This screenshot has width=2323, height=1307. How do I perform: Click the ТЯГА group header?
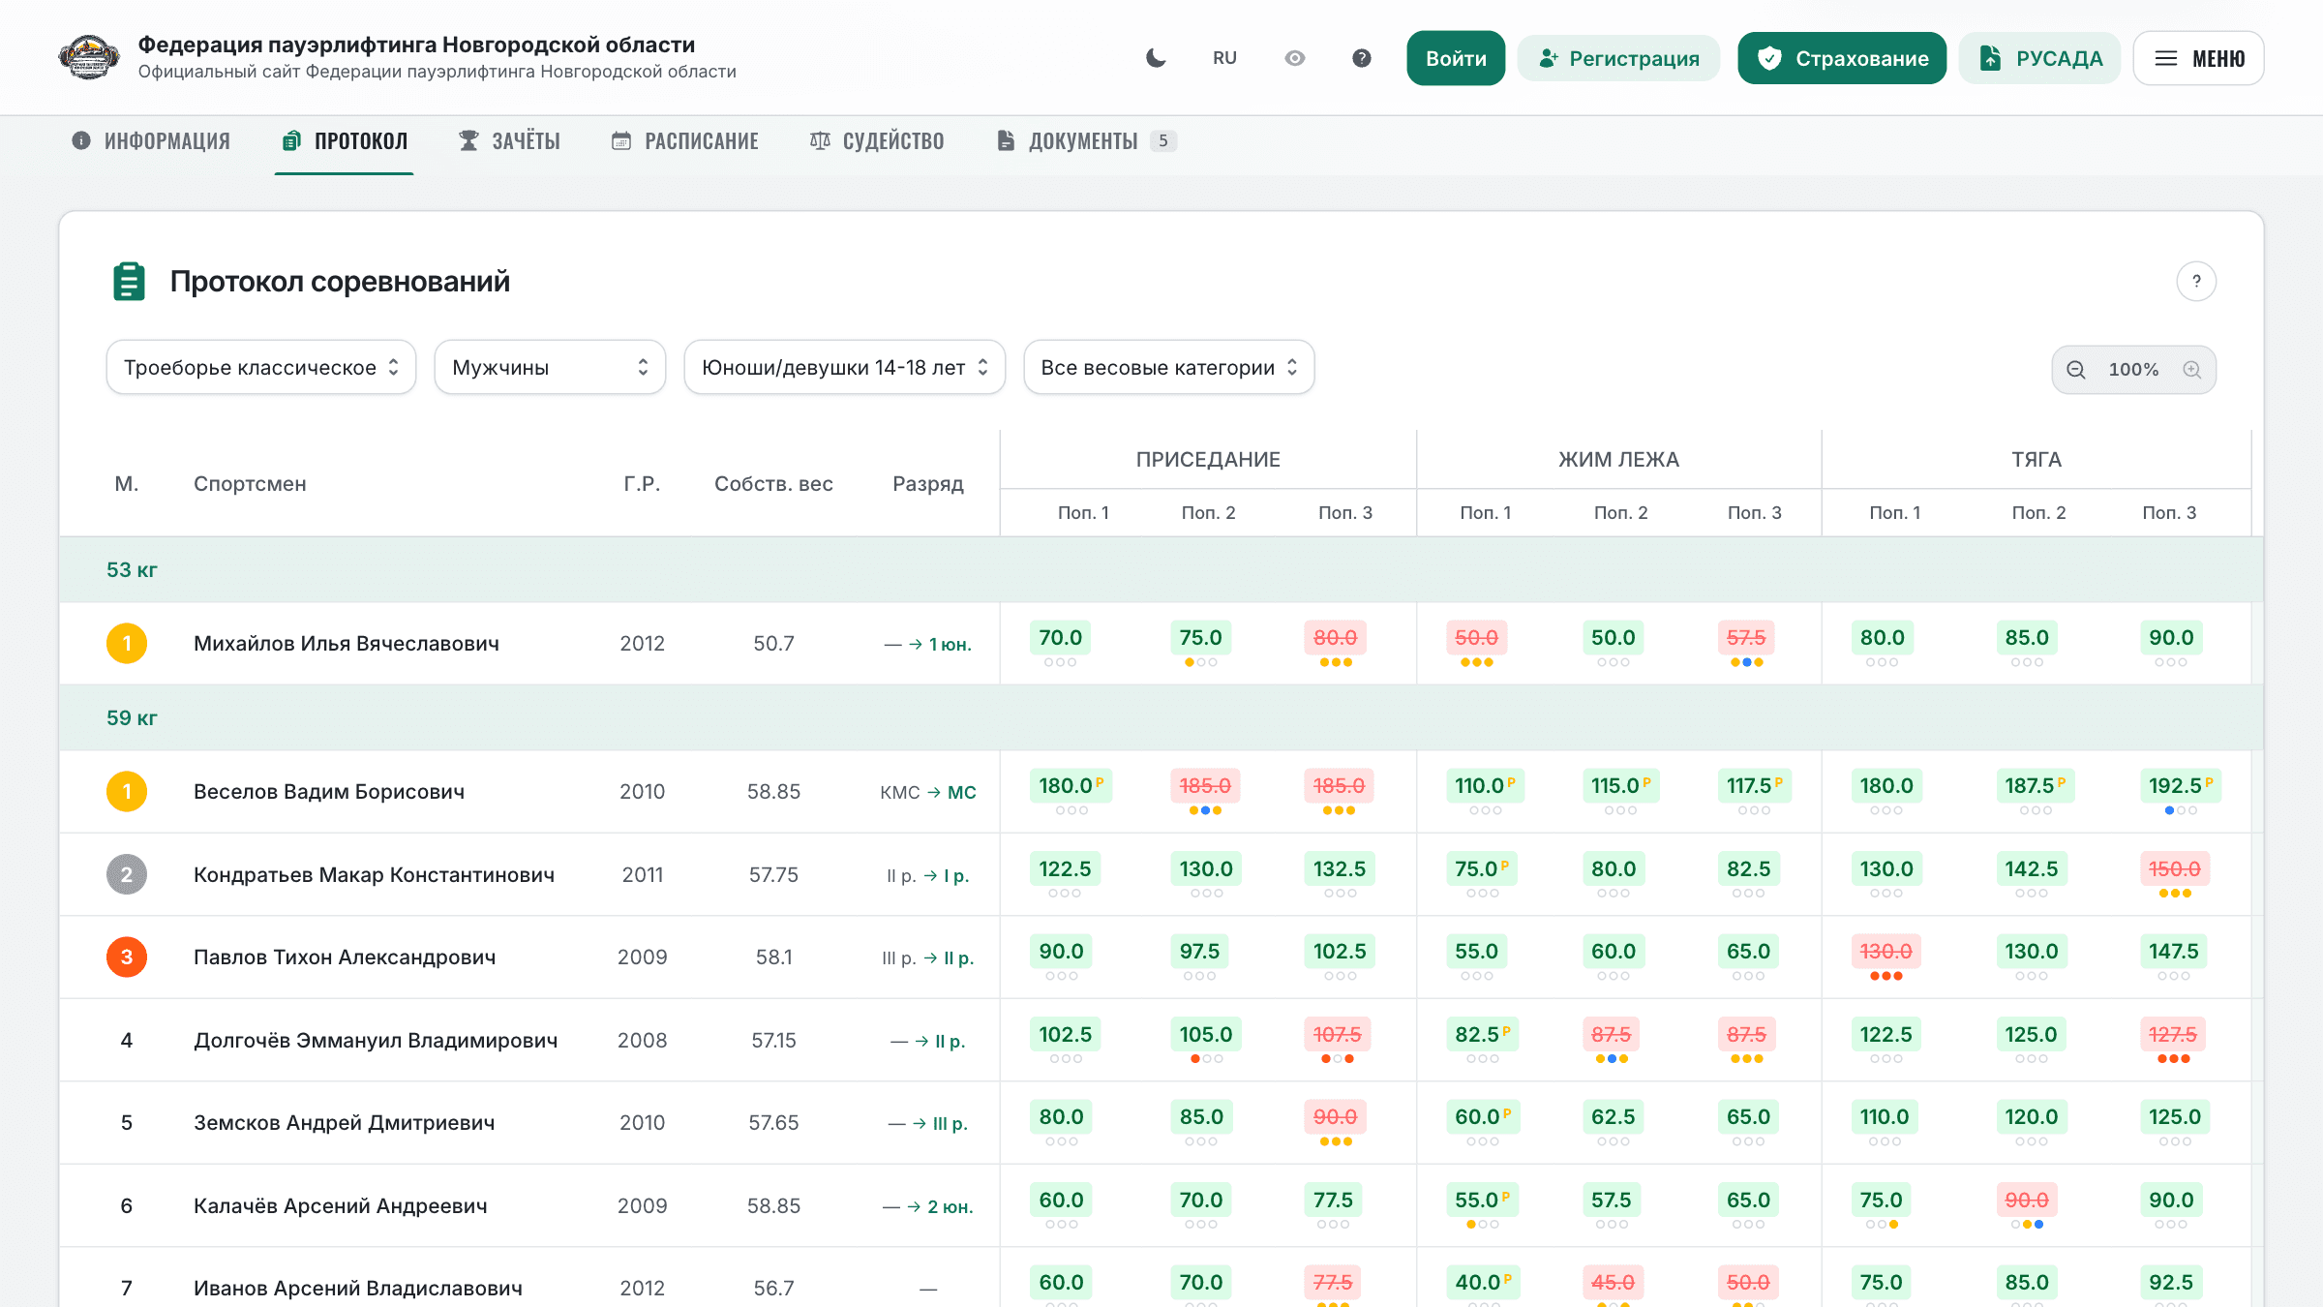tap(2036, 460)
